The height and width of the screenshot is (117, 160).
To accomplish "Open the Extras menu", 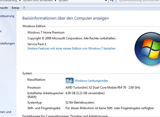I will 15,8.
